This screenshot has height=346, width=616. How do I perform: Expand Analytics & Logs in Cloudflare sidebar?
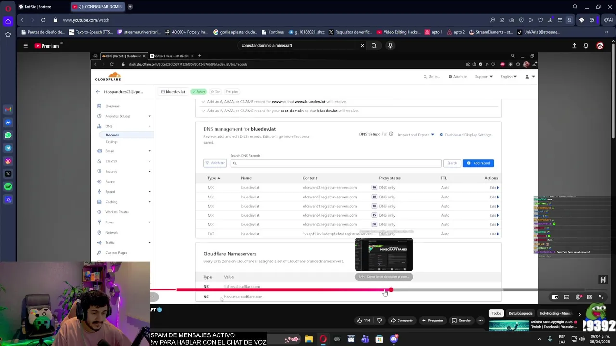[x=149, y=116]
